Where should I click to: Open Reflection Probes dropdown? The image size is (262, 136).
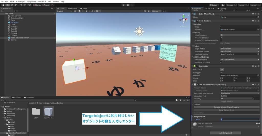(239, 51)
